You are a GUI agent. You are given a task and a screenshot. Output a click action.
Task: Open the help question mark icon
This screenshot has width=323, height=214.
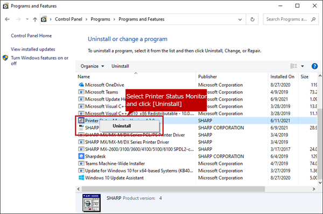314,66
